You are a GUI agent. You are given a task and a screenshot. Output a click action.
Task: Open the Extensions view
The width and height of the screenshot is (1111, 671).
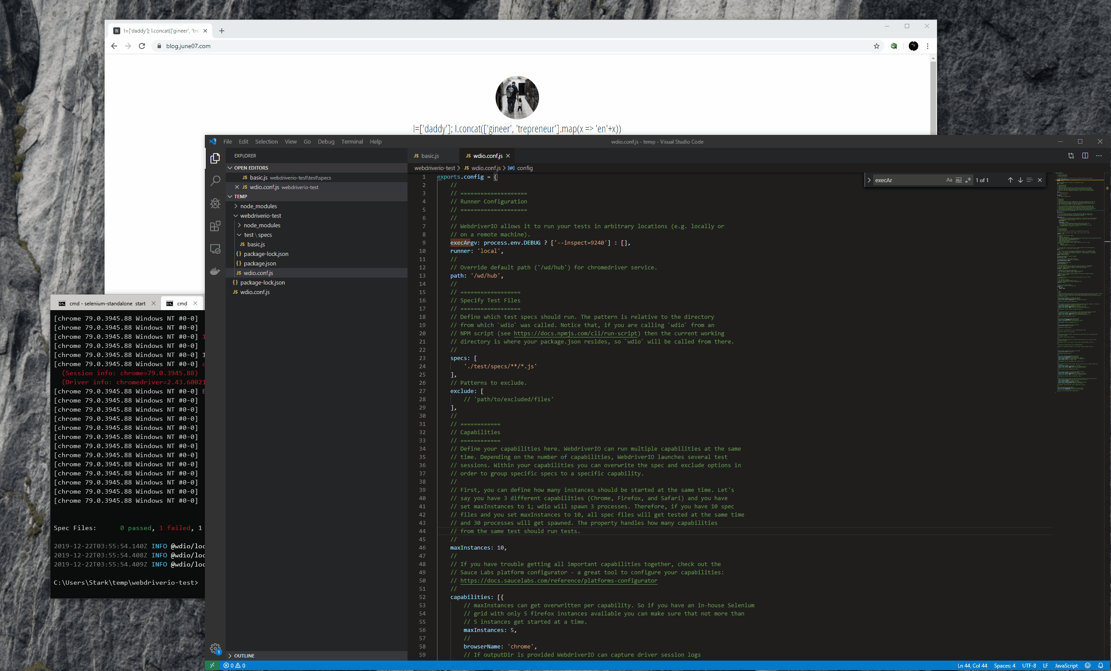click(x=215, y=226)
